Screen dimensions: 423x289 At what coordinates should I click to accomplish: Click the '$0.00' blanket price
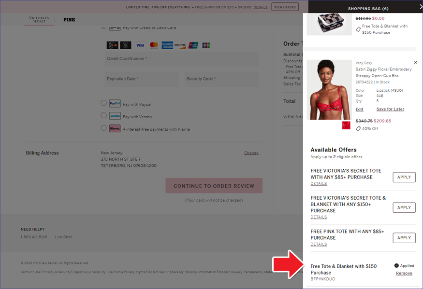(x=378, y=18)
